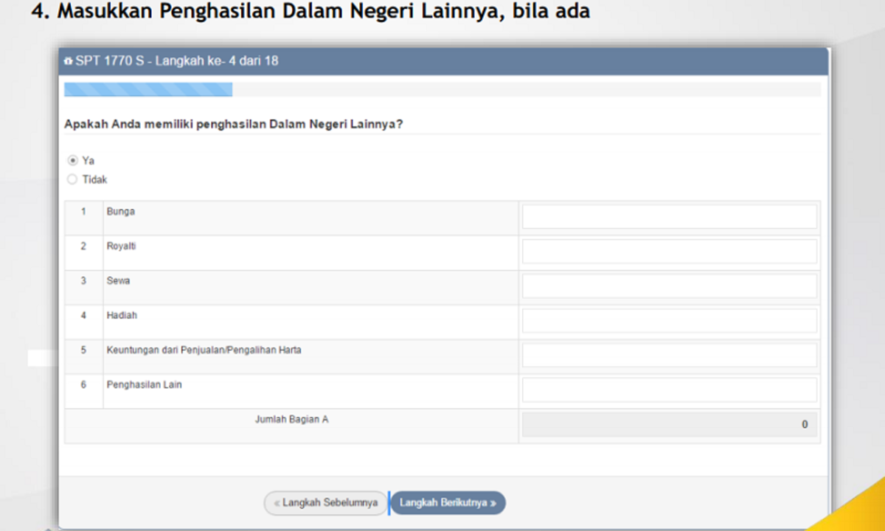This screenshot has height=531, width=885.
Task: Click the "Royalti" row label
Action: 122,246
